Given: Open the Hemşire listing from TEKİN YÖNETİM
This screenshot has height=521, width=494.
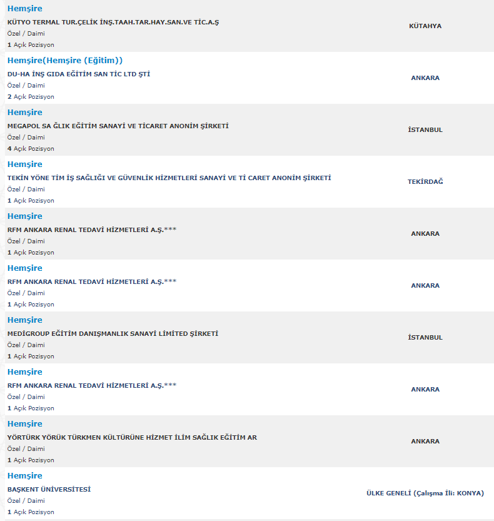Looking at the screenshot, I should (25, 164).
